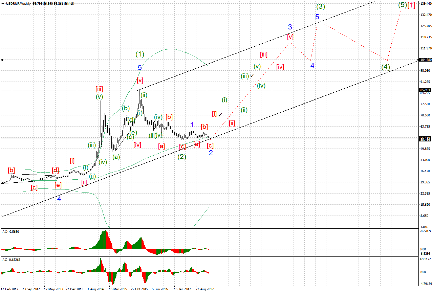The image size is (432, 293).
Task: Click the check mark beside red [i]
Action: coord(220,115)
